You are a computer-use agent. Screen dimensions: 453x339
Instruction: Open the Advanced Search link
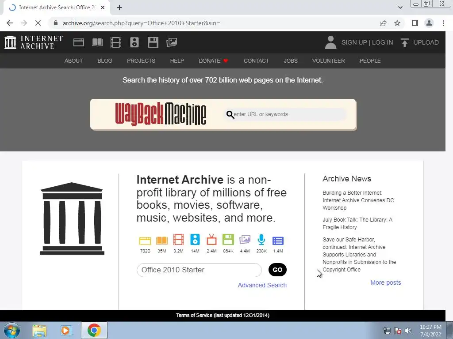click(x=262, y=285)
